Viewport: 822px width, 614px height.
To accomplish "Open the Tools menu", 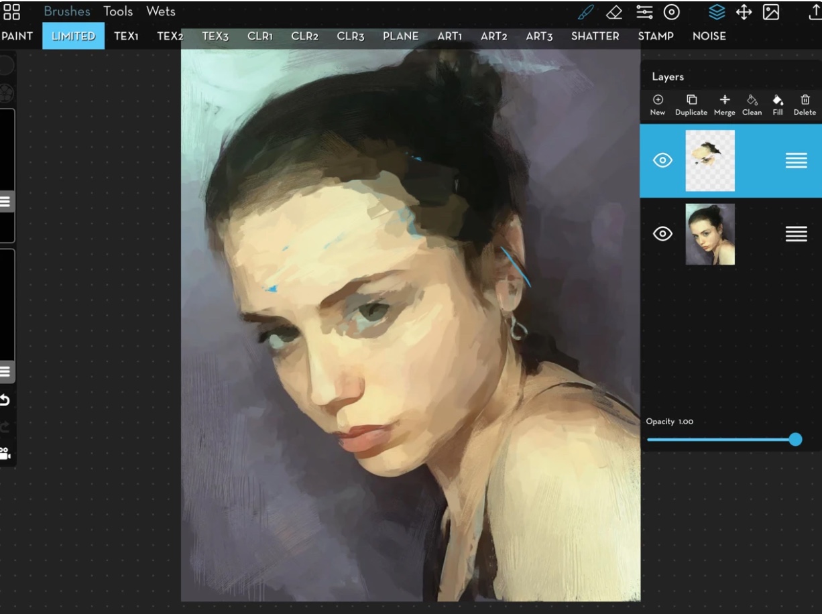I will 118,11.
